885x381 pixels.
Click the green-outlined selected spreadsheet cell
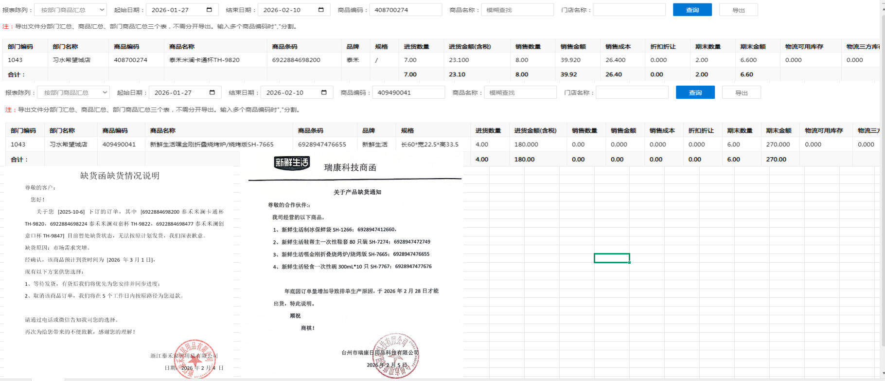pyautogui.click(x=612, y=258)
